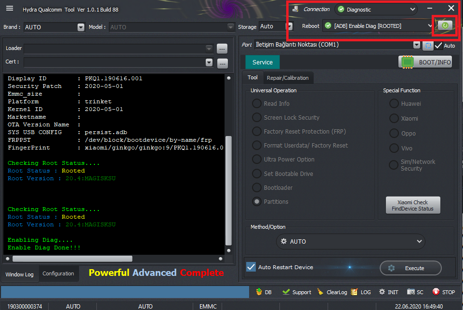
Task: Select Ultra Power Option radio
Action: coord(257,160)
